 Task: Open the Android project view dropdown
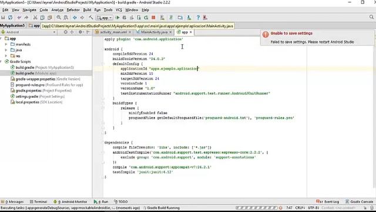pos(28,32)
